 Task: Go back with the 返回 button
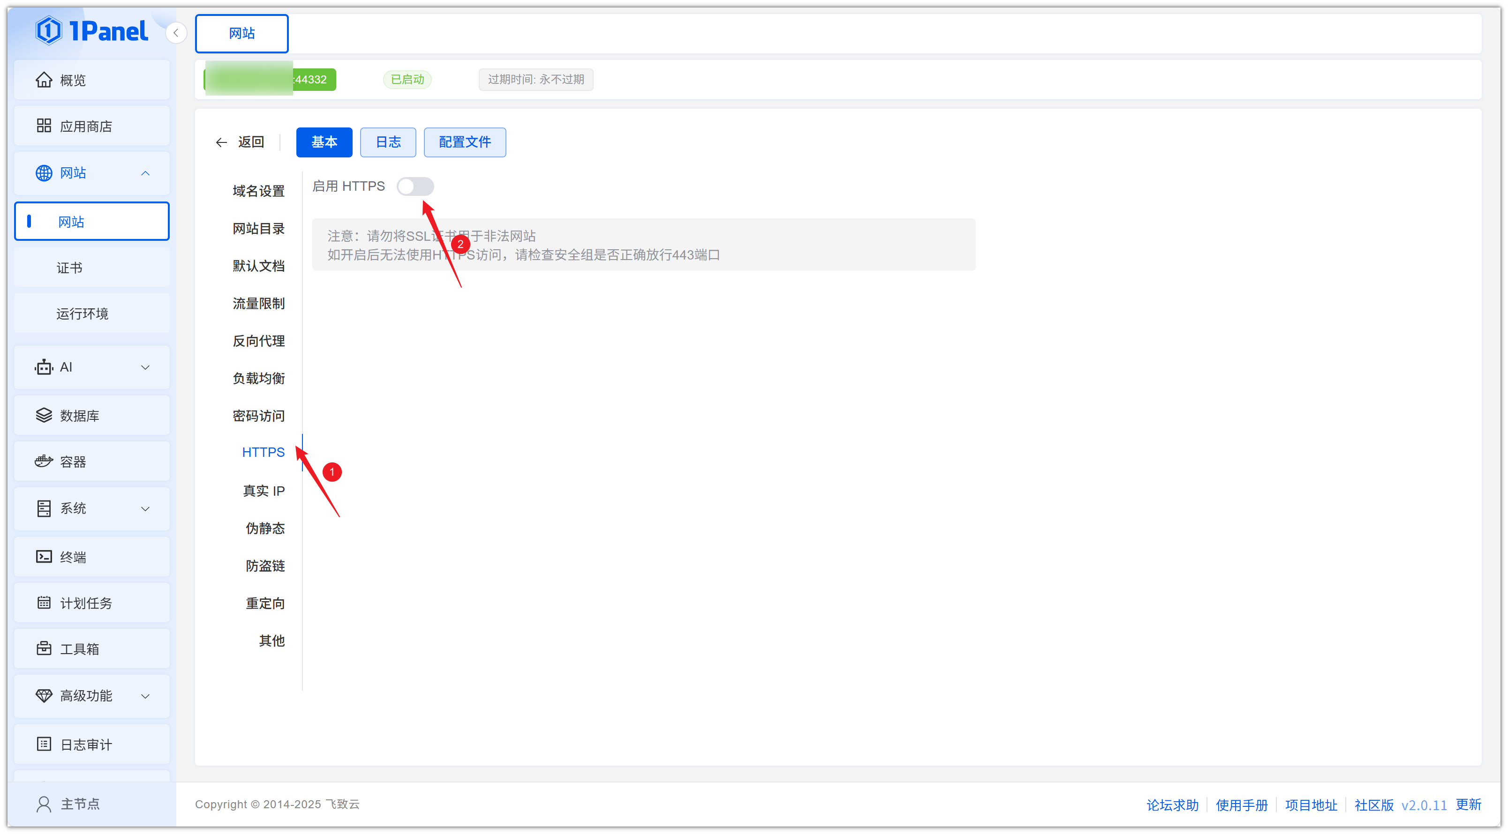240,142
